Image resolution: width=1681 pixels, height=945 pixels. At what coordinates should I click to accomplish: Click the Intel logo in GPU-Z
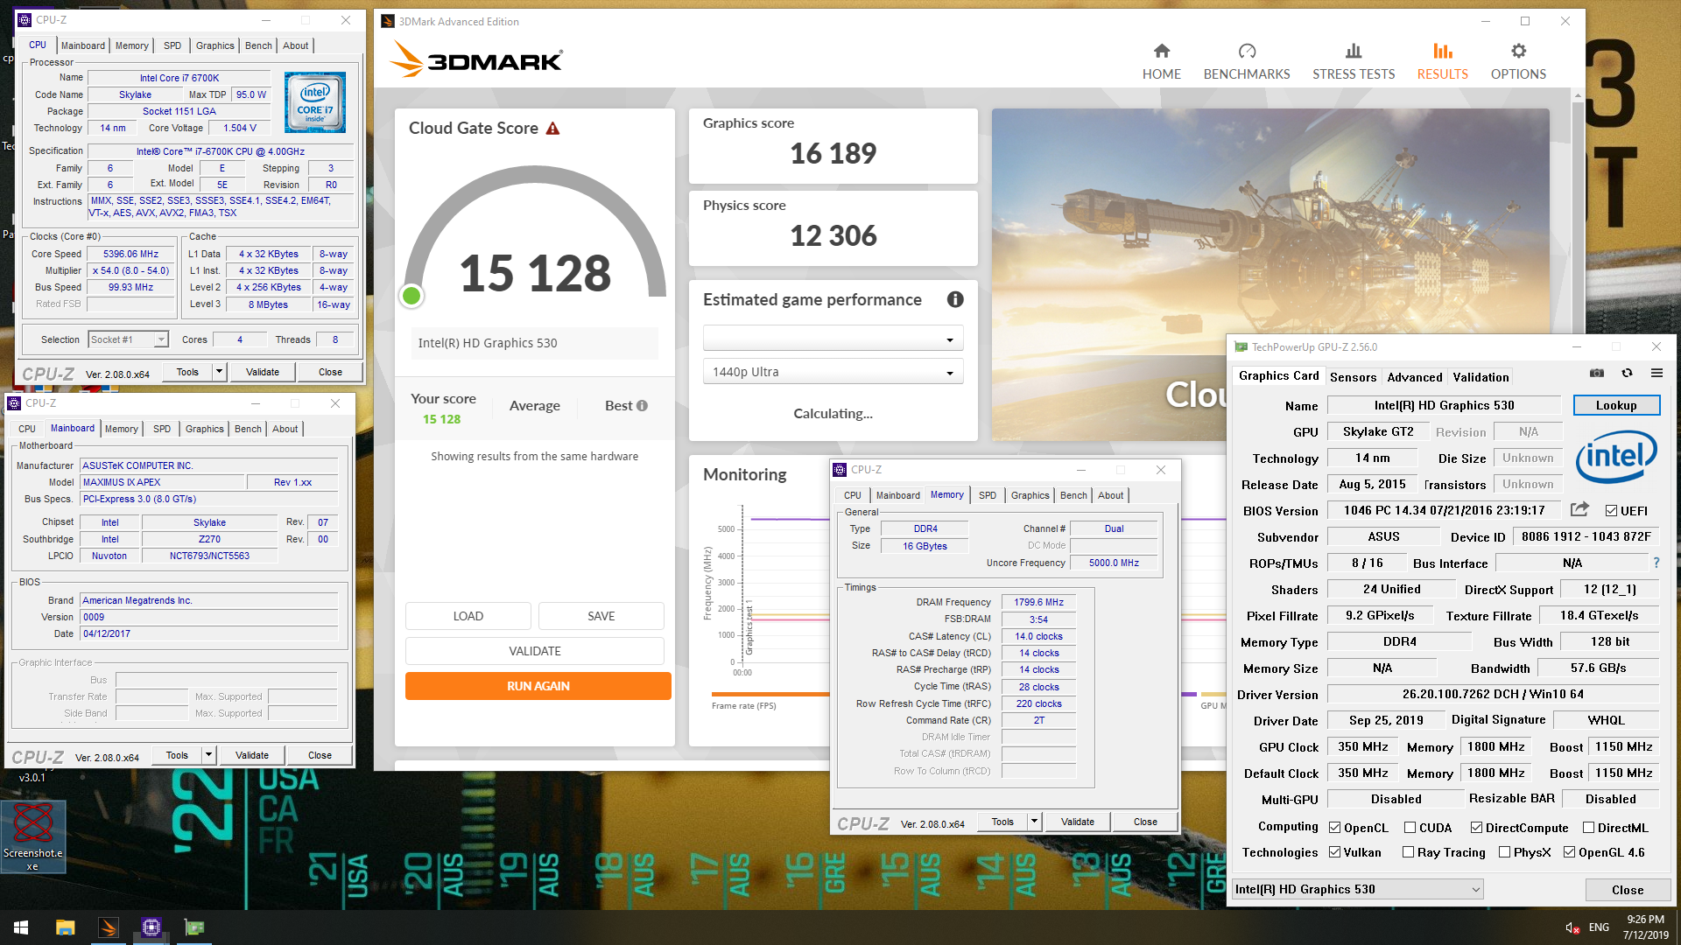point(1616,457)
